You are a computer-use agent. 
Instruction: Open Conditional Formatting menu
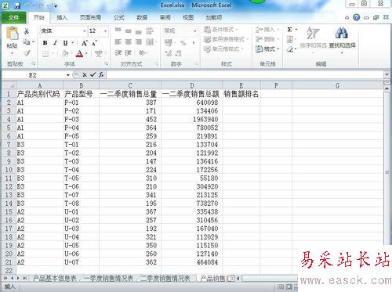pos(221,30)
